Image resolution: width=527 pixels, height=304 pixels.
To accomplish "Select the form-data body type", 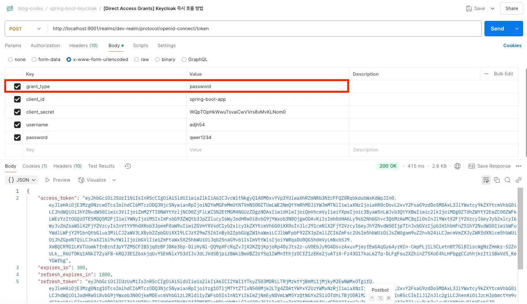I will 34,59.
